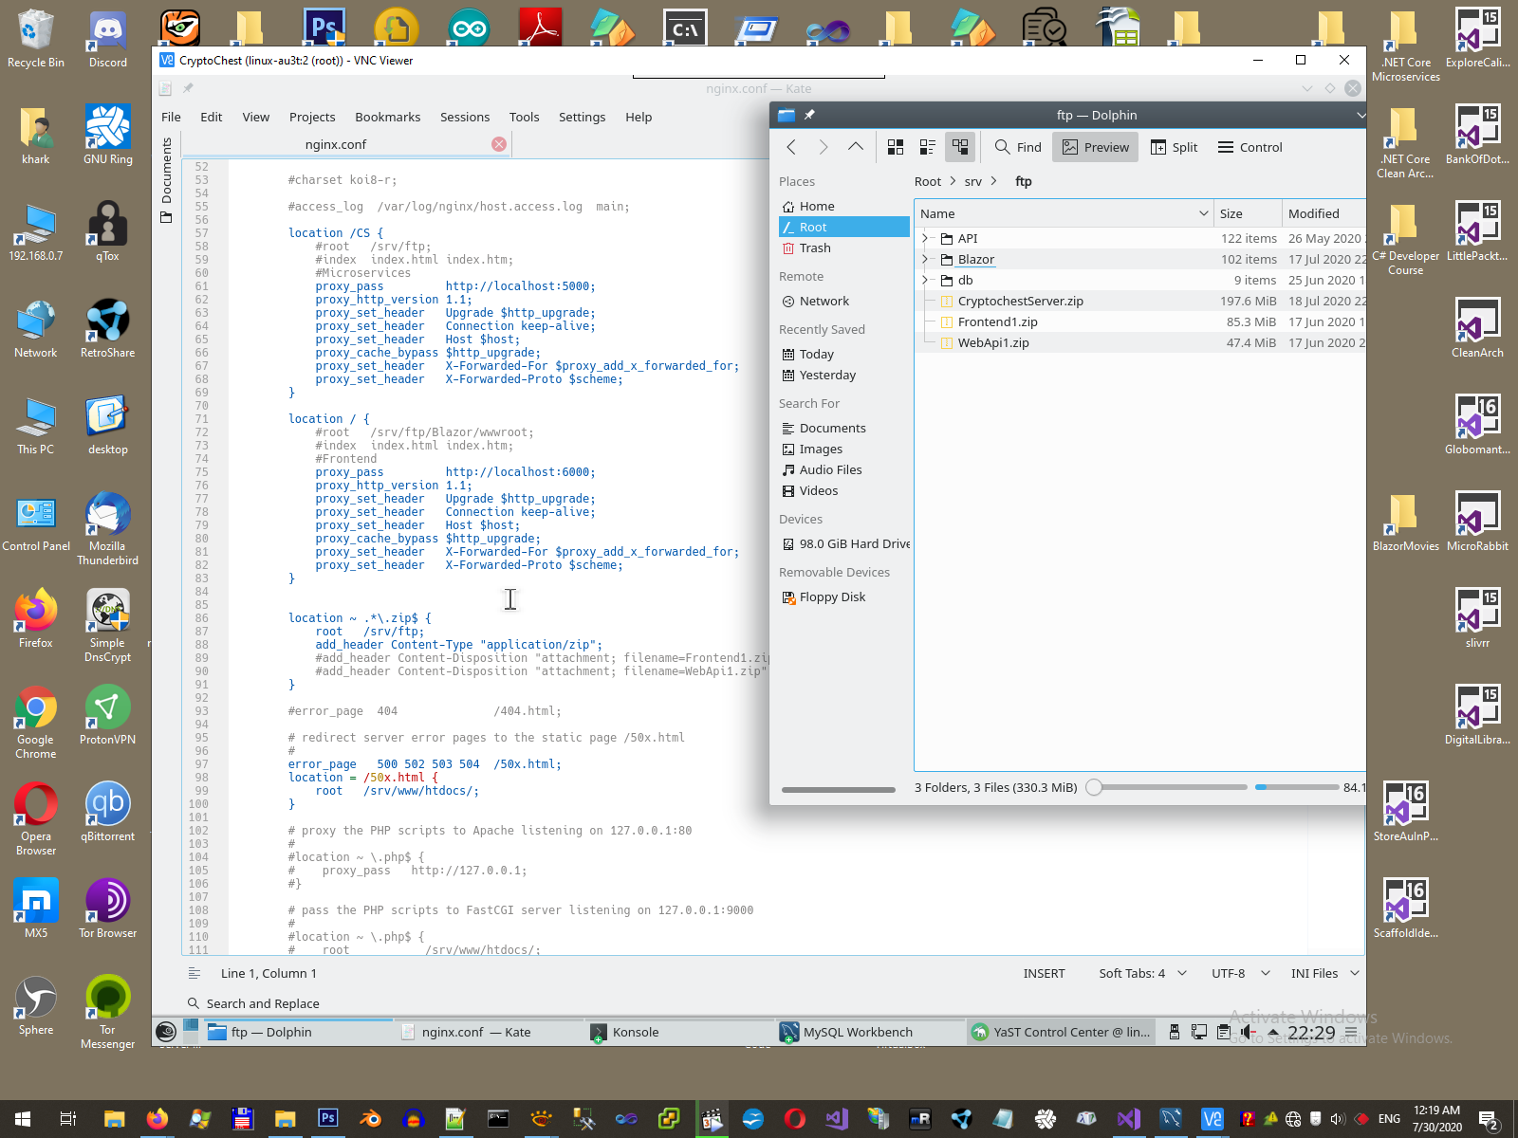Click the pin icon in Dolphin title bar
This screenshot has height=1138, width=1518.
tap(809, 115)
